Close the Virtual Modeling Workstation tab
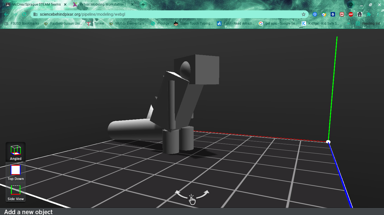384x215 pixels. point(133,4)
